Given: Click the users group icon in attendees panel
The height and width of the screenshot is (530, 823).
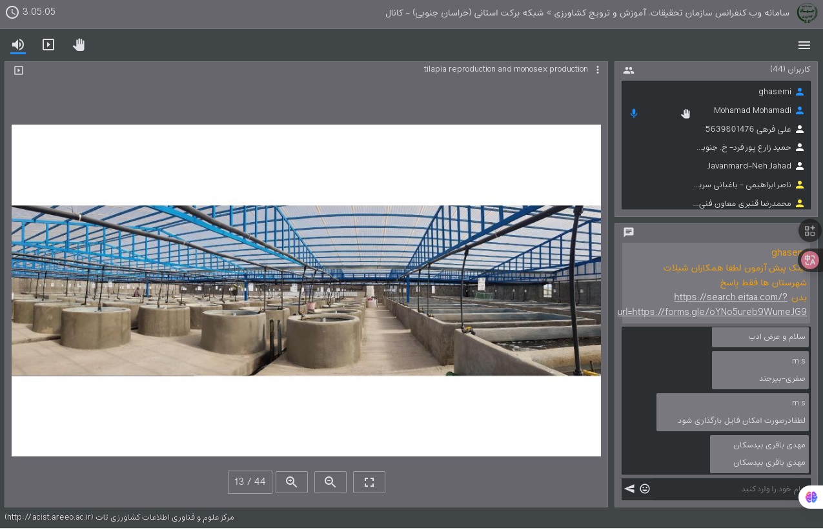Looking at the screenshot, I should click(629, 70).
